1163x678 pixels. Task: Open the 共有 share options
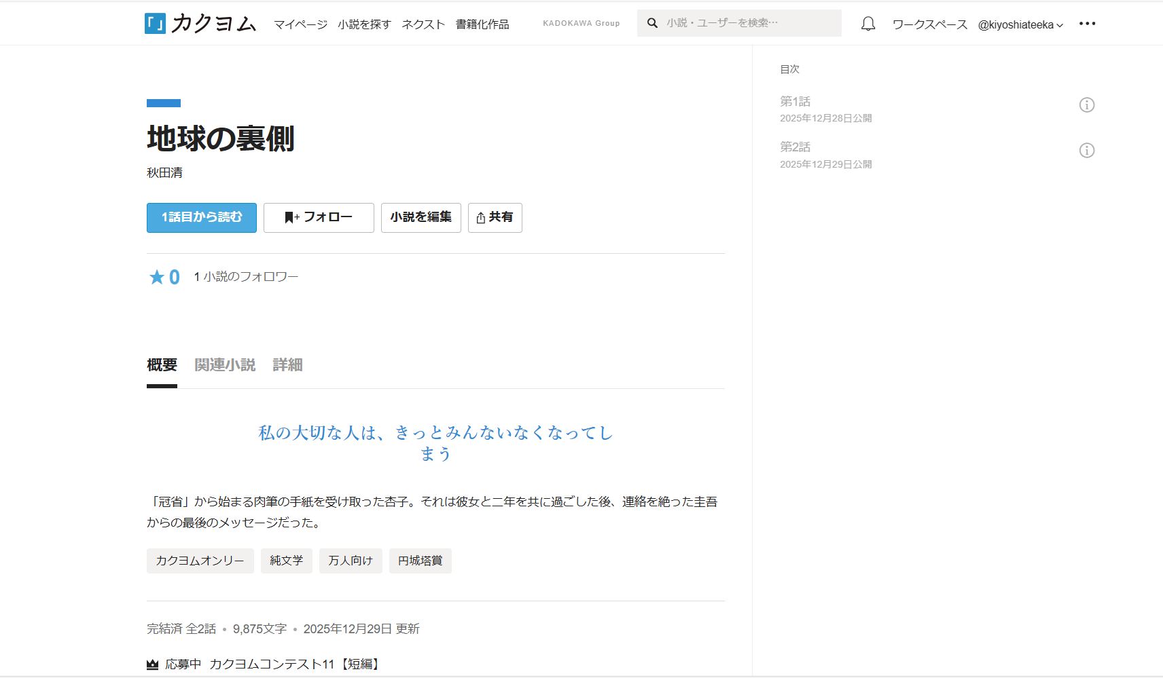coord(495,218)
